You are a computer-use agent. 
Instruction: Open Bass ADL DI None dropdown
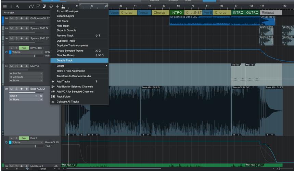26,100
